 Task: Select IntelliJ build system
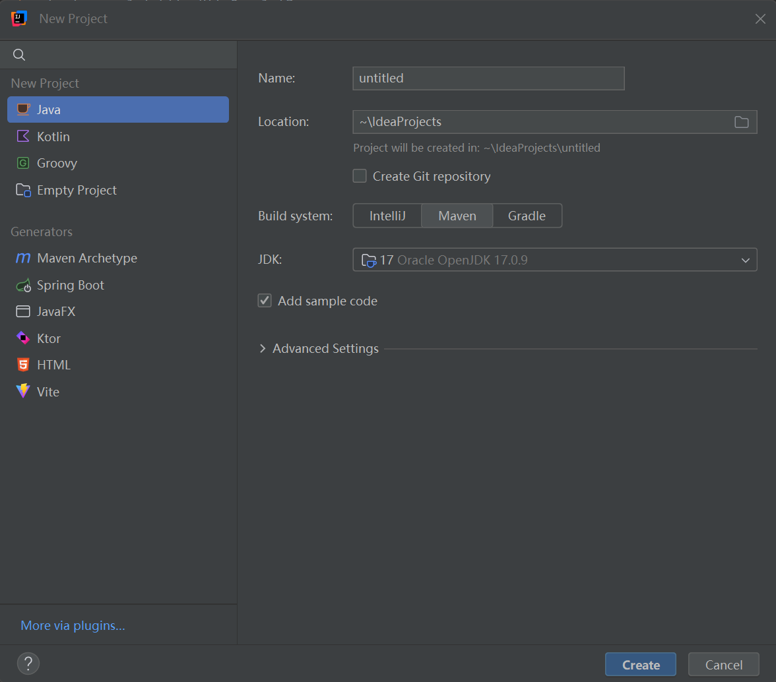coord(387,216)
